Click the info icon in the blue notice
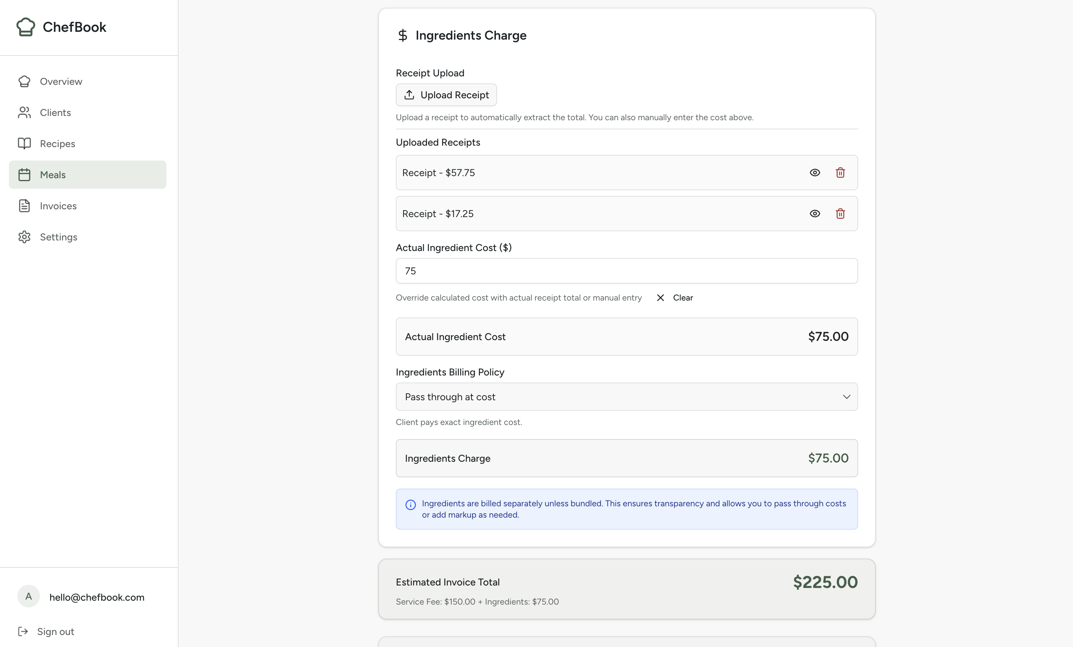1073x647 pixels. click(x=411, y=505)
